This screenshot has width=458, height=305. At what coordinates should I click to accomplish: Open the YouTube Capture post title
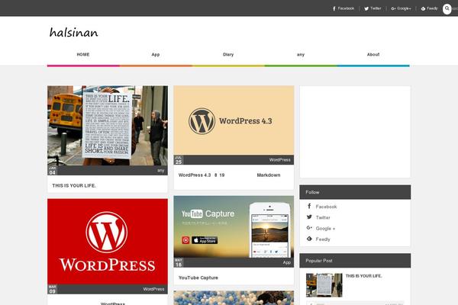click(198, 278)
